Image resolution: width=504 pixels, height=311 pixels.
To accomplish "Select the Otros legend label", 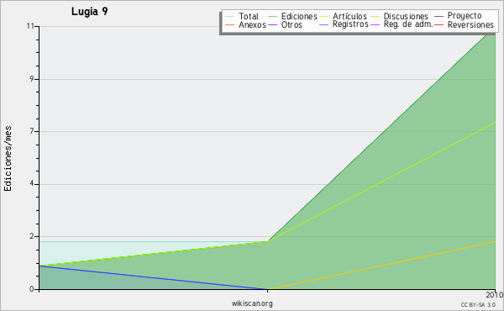I will (291, 24).
